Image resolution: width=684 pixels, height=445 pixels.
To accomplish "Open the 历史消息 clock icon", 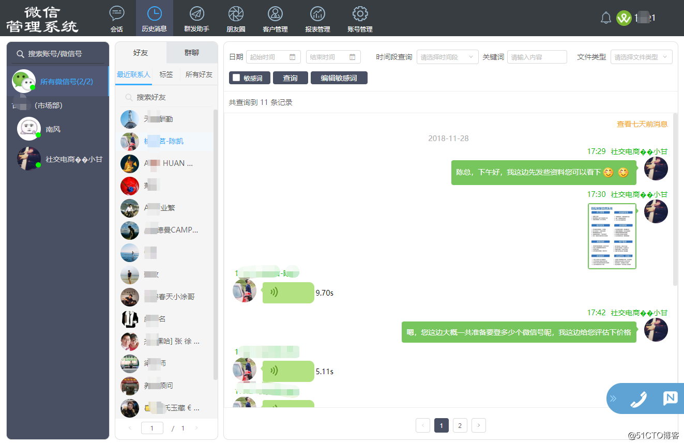I will coord(154,13).
